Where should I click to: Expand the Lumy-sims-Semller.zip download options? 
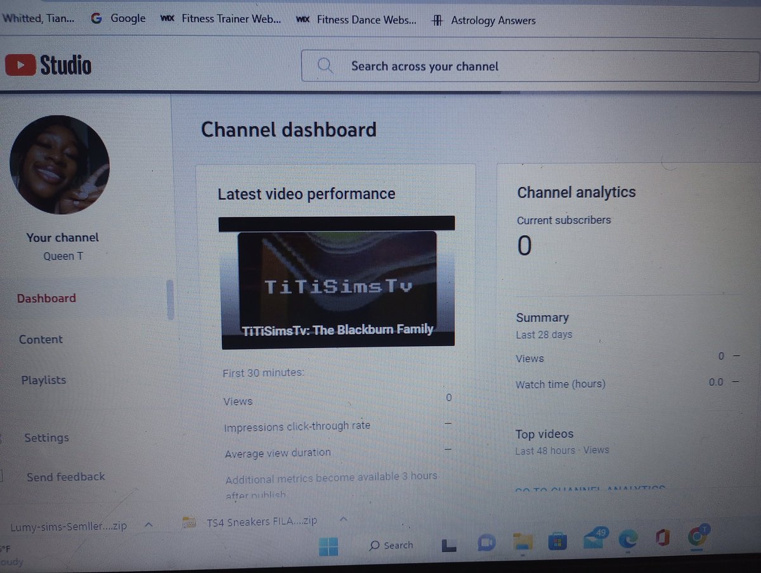tap(148, 525)
